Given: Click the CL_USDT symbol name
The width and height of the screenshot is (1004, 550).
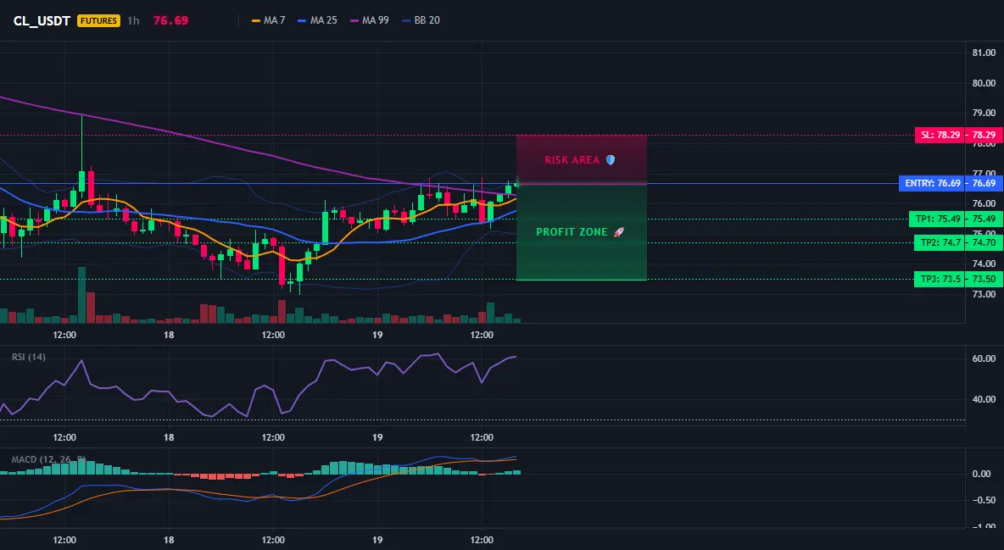Looking at the screenshot, I should pyautogui.click(x=42, y=20).
